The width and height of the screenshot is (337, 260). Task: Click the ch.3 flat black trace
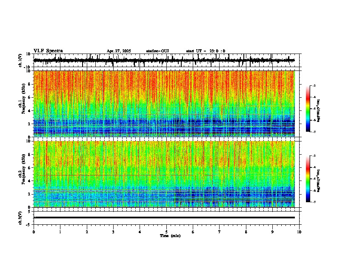coord(164,218)
